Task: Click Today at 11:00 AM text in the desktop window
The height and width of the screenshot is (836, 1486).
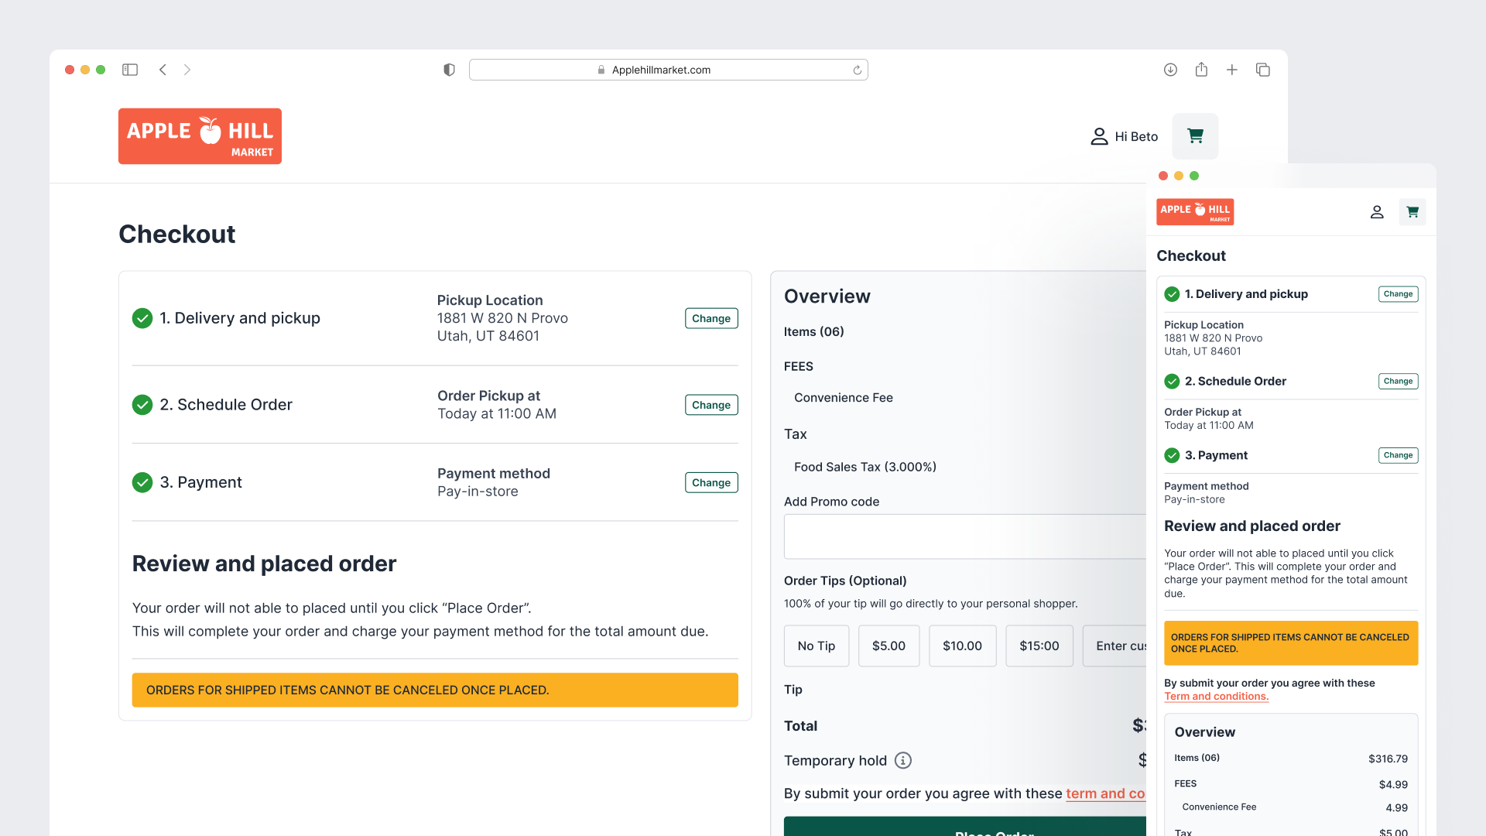Action: (x=497, y=413)
